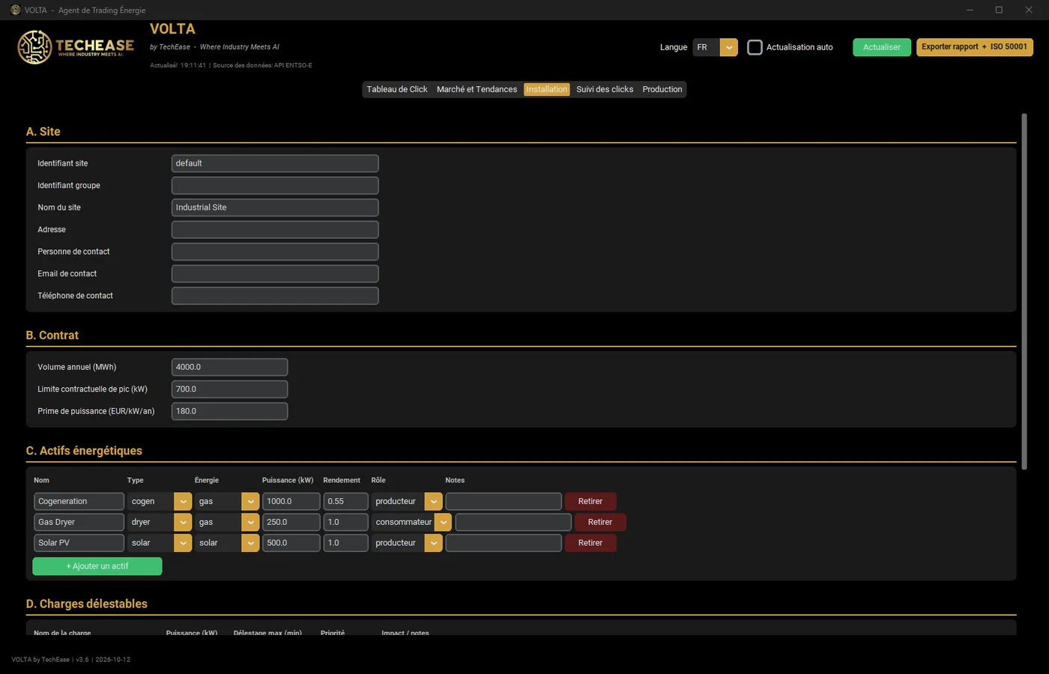Viewport: 1049px width, 674px height.
Task: Open the Énergie dropdown for Cogeneration
Action: coord(227,501)
